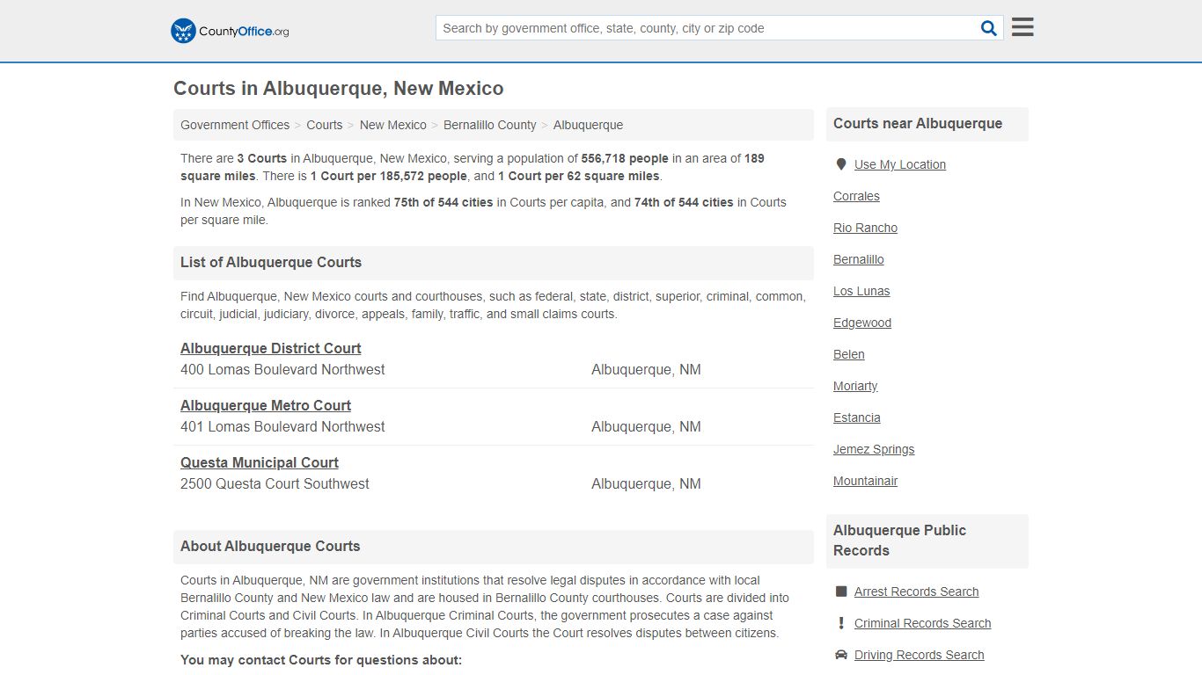1202x675 pixels.
Task: Click "Albuquerque, NM" in the Questa Municipal Court row
Action: click(x=646, y=484)
